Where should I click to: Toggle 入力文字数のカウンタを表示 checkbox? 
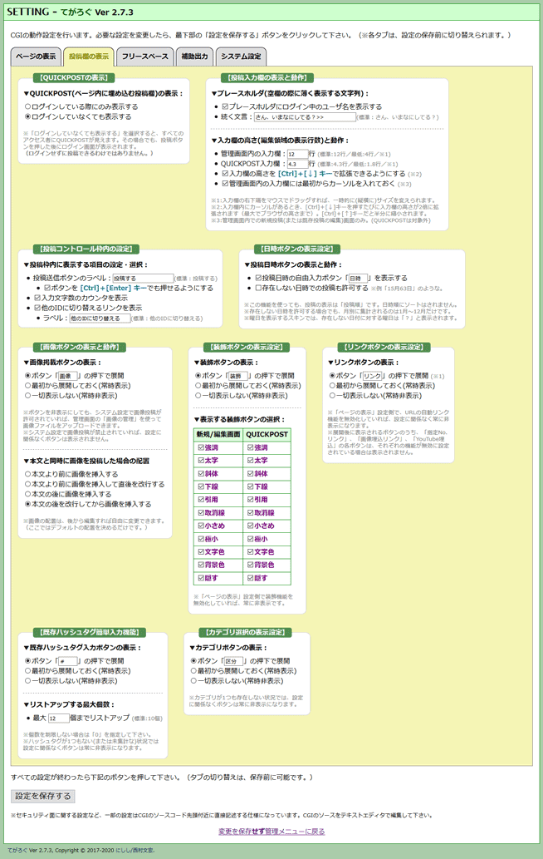(37, 298)
